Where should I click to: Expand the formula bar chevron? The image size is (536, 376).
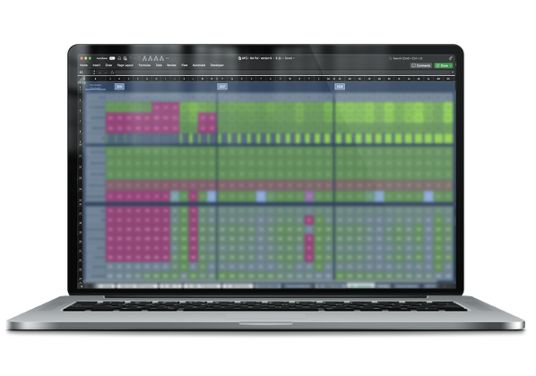click(453, 72)
